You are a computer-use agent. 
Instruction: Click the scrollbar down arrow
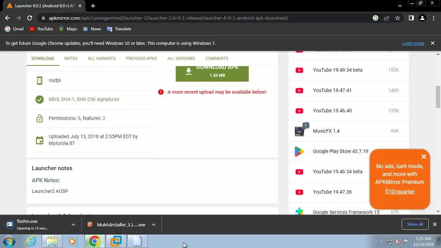438,211
